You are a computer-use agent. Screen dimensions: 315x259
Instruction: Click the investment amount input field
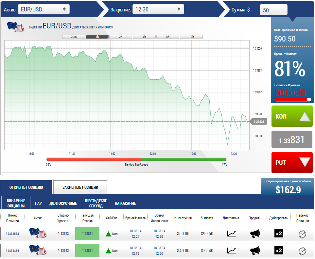pyautogui.click(x=273, y=10)
